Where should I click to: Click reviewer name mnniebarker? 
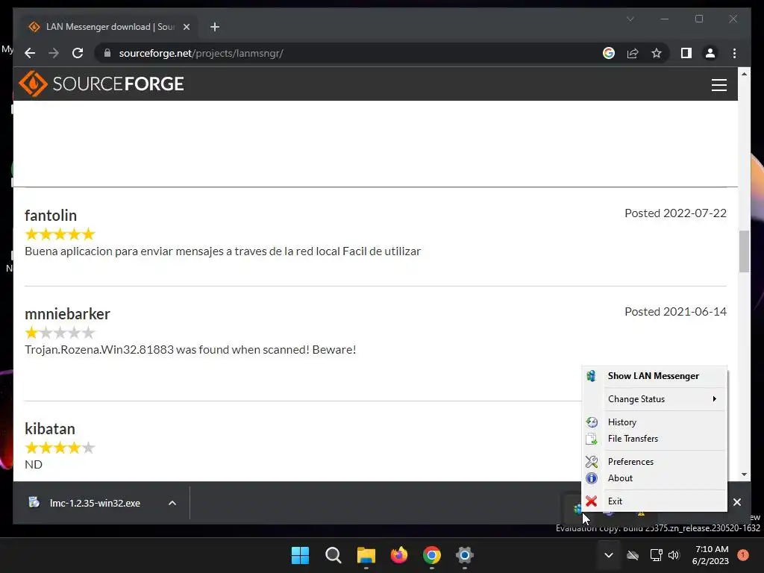coord(67,314)
